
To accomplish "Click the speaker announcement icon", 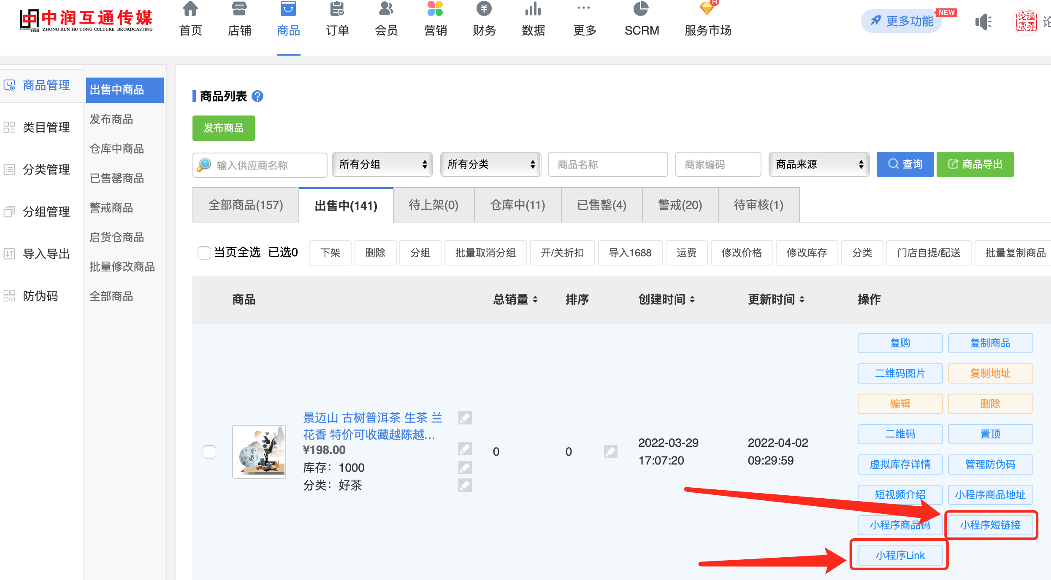I will 983,22.
